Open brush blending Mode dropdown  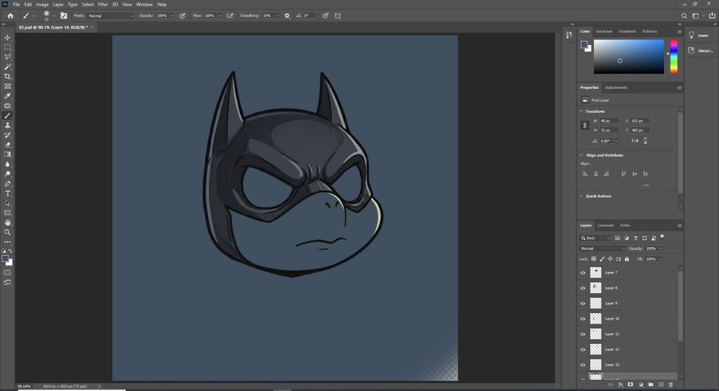(x=111, y=16)
